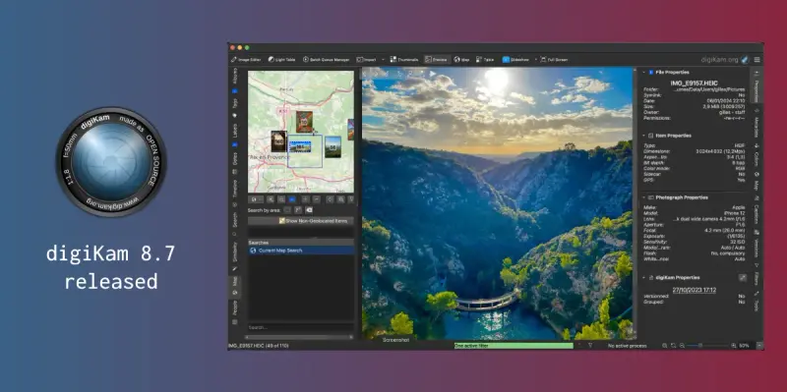The width and height of the screenshot is (787, 392).
Task: Launch Batch Queue Manager
Action: [326, 60]
